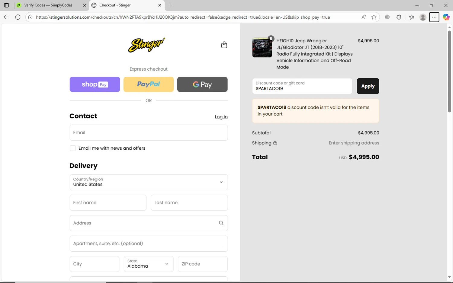
Task: Focus the First name field
Action: pos(108,203)
